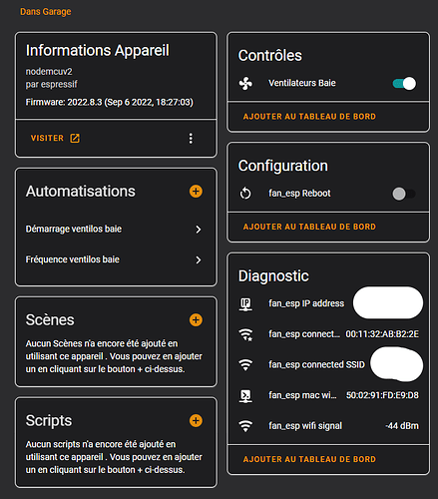Click the reboot icon next to fan_esp Reboot
Screen dimensions: 438x499
245,194
